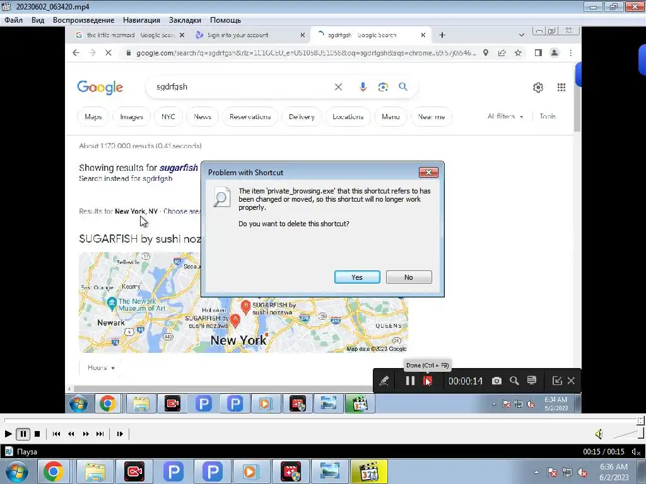This screenshot has width=646, height=484.
Task: Click the share page icon in address bar
Action: pos(502,53)
